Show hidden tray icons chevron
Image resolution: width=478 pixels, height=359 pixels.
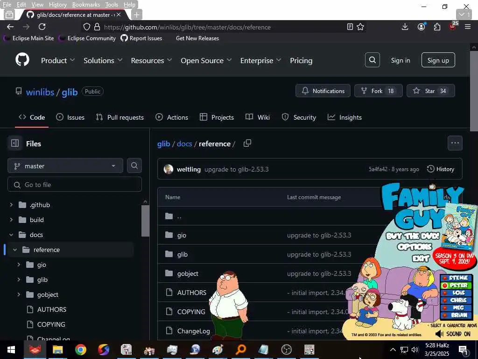pos(393,350)
